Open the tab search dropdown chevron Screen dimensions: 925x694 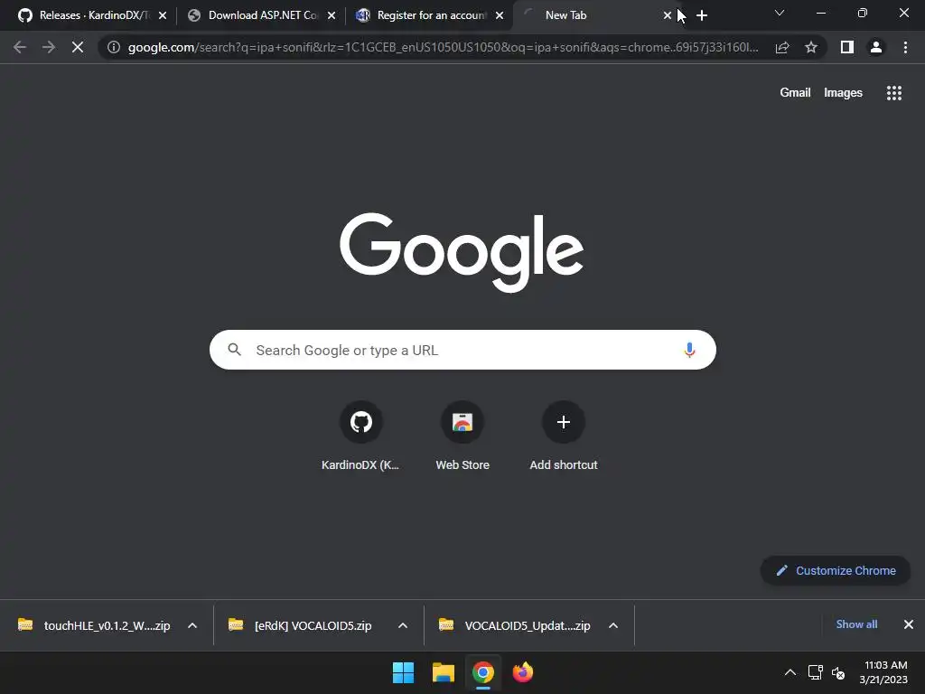point(780,13)
